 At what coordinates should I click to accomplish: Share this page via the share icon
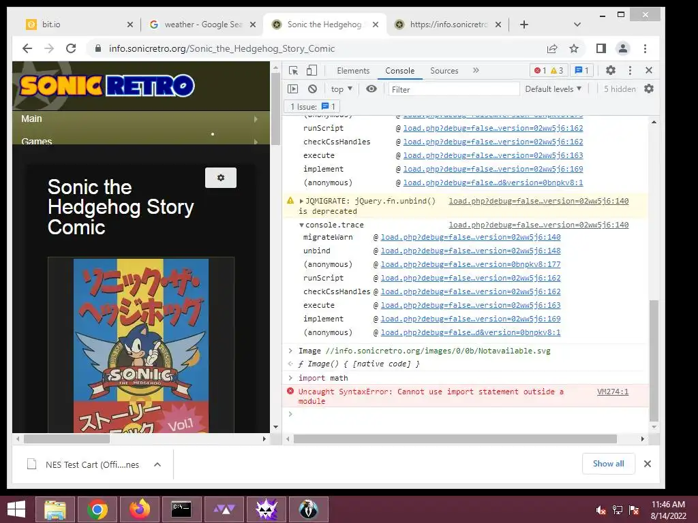[552, 48]
